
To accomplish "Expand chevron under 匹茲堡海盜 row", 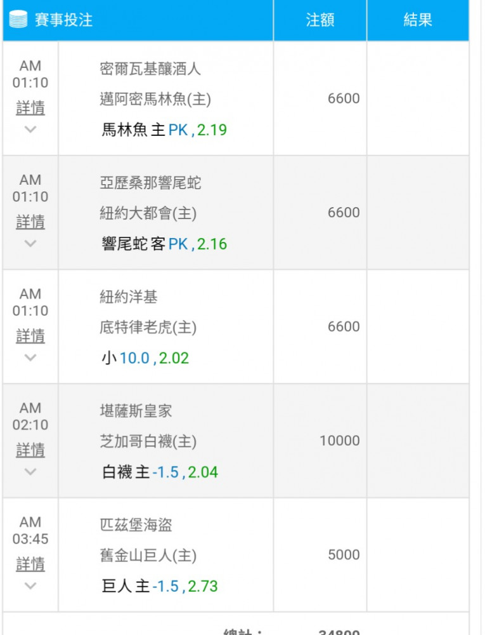I will point(30,586).
